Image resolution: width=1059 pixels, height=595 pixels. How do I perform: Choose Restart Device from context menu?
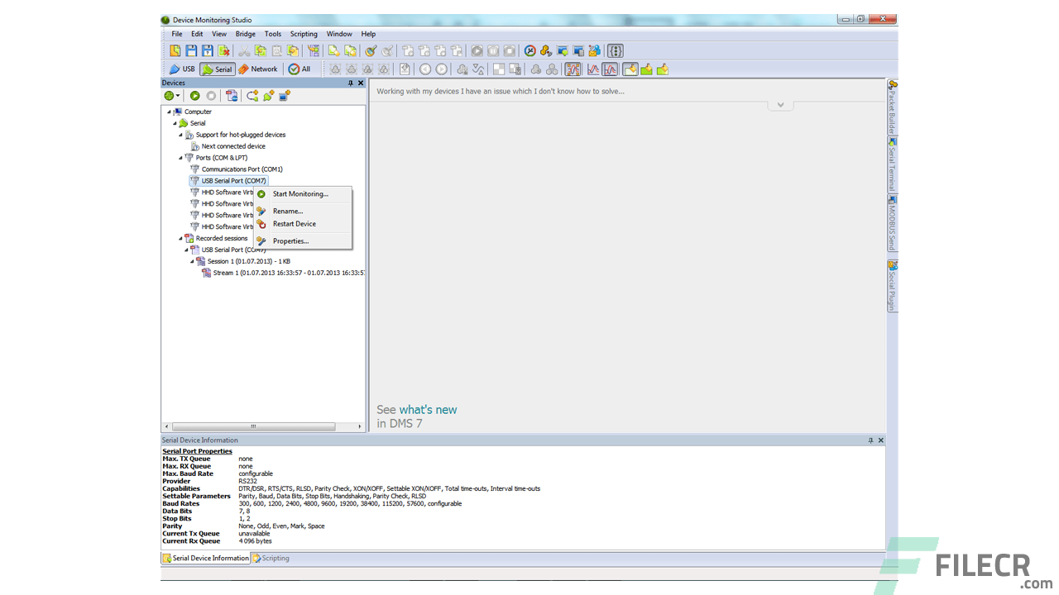click(303, 224)
